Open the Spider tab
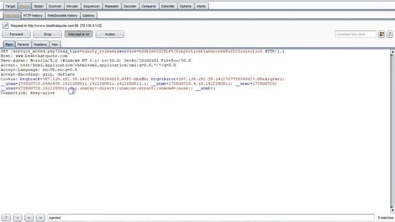This screenshot has width=395, height=222. [x=38, y=6]
